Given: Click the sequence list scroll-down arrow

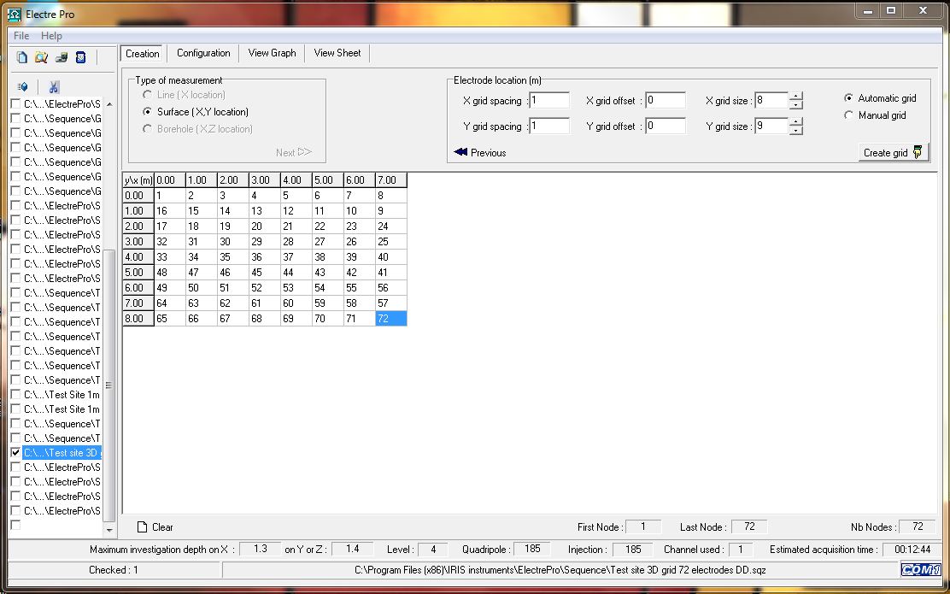Looking at the screenshot, I should point(109,531).
